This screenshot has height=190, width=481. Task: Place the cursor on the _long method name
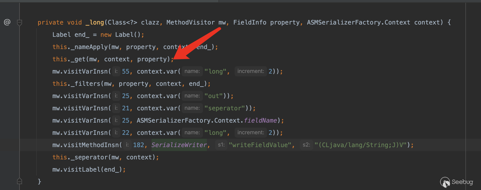coord(95,22)
